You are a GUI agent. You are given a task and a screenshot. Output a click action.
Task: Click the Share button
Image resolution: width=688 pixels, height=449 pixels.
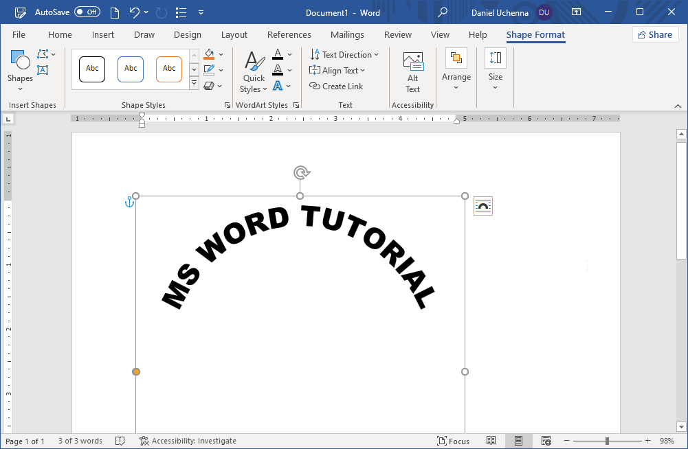(655, 35)
